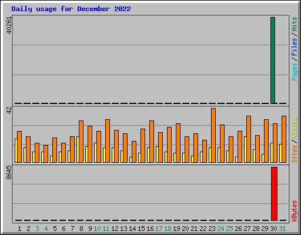301x235 pixels.
Task: Click green day label 25 on the x-axis
Action: coord(229,229)
